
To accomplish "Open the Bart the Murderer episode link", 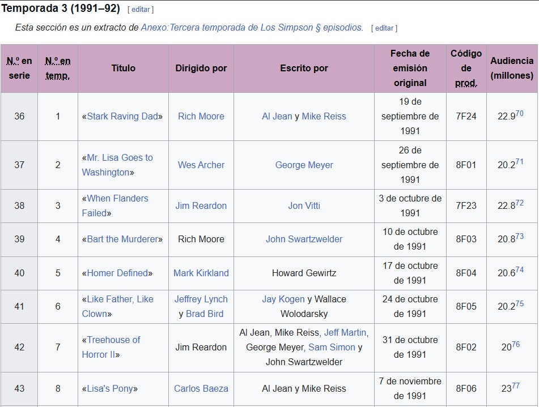I will pos(122,239).
